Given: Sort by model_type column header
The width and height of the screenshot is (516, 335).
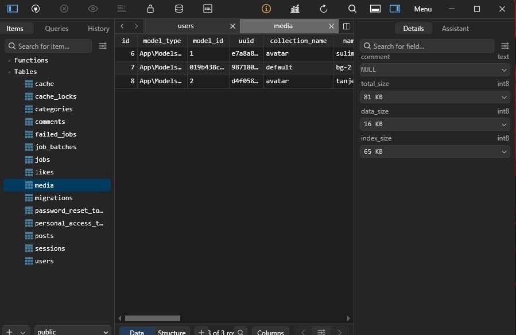Looking at the screenshot, I should (162, 41).
